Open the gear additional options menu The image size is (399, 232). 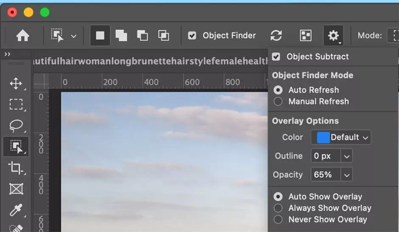point(333,35)
